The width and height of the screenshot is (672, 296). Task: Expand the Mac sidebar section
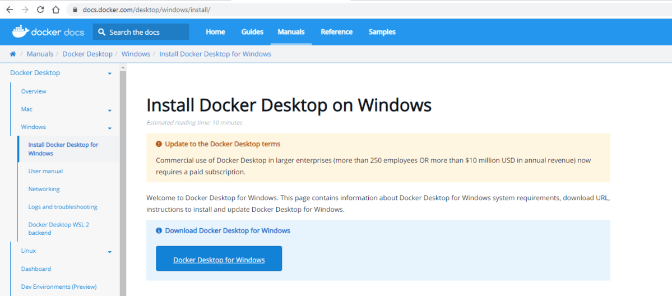pos(110,110)
